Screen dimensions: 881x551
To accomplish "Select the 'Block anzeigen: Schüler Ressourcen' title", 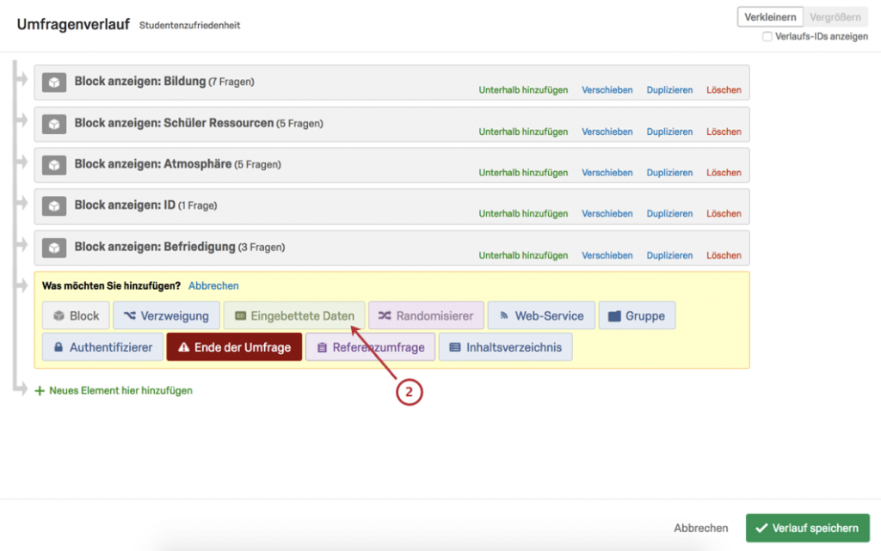I will pyautogui.click(x=174, y=123).
